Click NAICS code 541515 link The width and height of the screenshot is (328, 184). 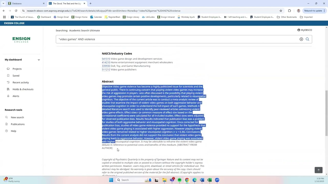click(106, 59)
